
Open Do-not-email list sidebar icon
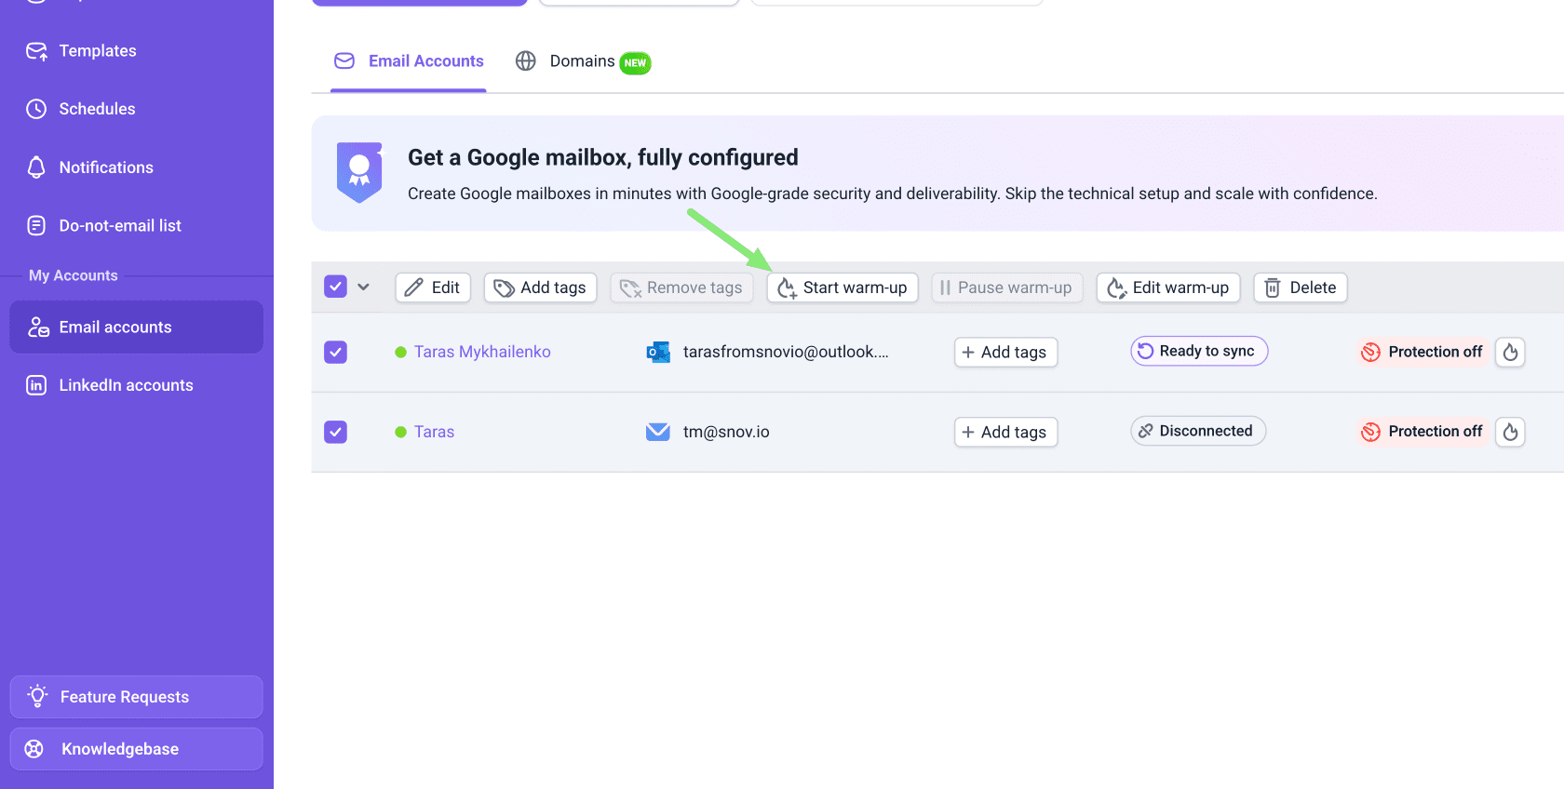coord(36,225)
